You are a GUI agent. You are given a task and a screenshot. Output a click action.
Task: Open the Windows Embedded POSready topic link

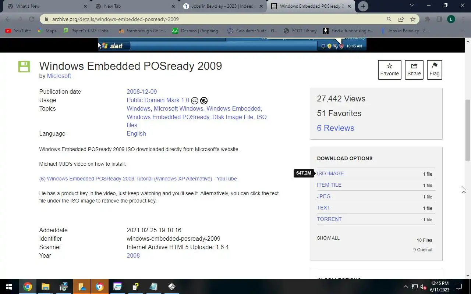169,117
